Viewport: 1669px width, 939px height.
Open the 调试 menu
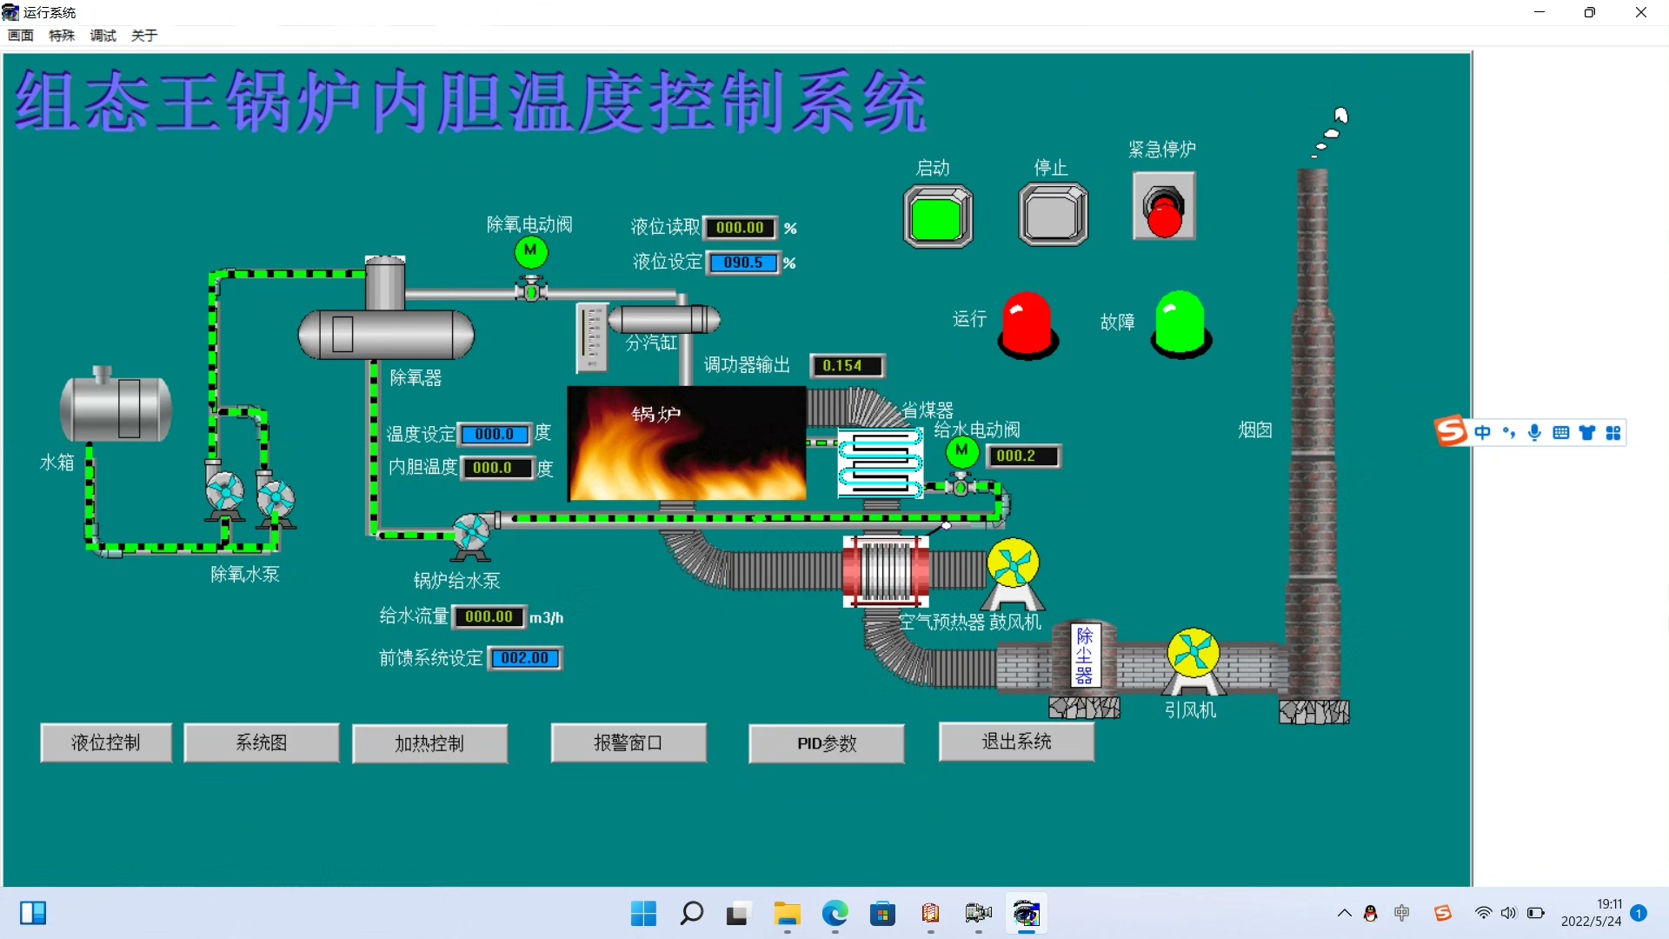(102, 36)
